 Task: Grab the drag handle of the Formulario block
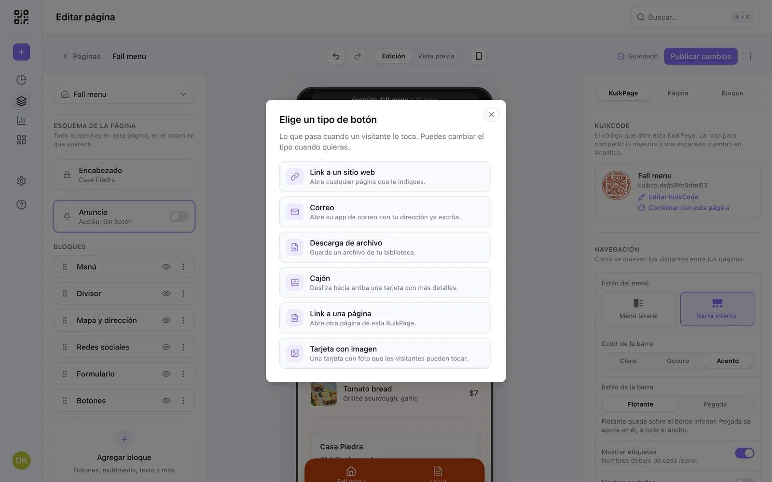click(x=65, y=374)
